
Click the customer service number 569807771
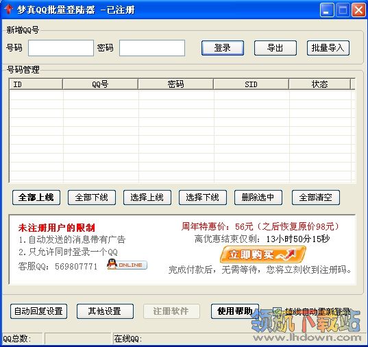[76, 266]
